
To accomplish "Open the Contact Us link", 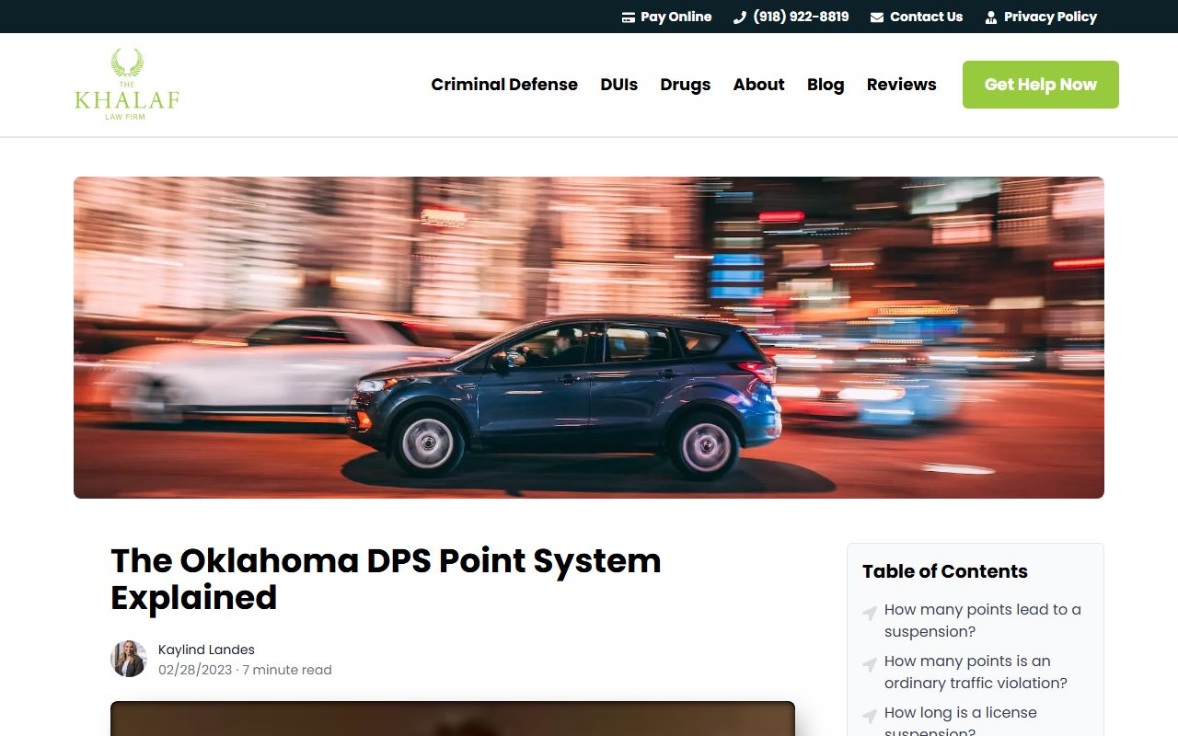I will [917, 17].
